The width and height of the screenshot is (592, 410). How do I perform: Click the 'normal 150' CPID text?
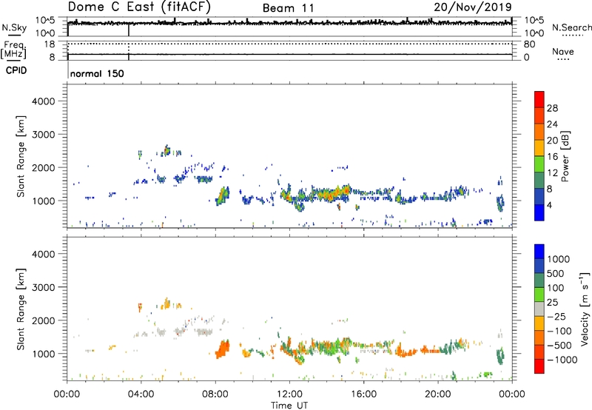97,73
